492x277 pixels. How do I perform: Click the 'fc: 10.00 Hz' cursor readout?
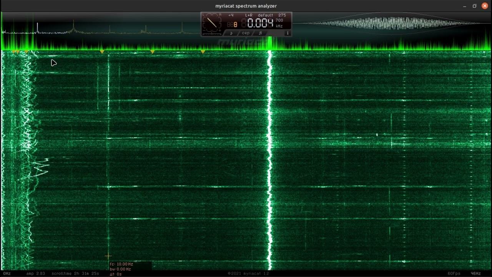point(121,264)
